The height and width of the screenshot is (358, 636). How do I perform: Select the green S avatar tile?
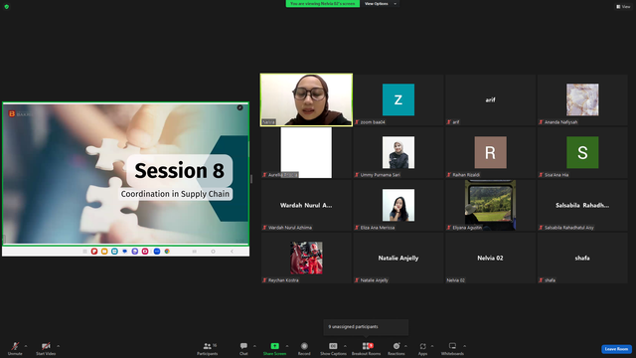[582, 152]
